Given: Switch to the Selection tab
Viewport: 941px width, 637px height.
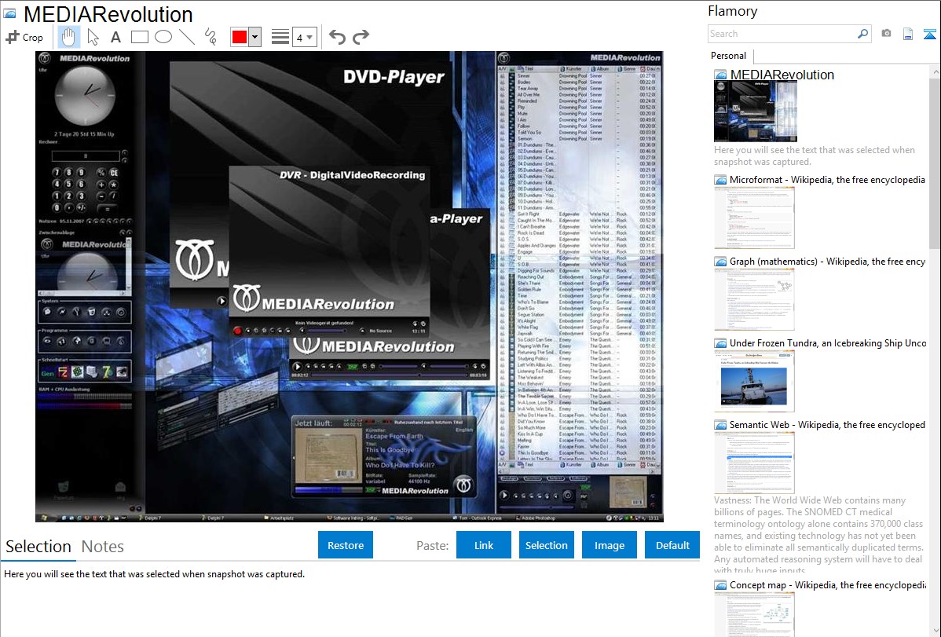Looking at the screenshot, I should click(x=38, y=547).
